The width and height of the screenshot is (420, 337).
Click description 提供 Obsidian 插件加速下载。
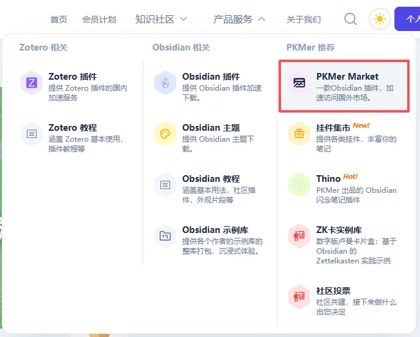point(222,93)
